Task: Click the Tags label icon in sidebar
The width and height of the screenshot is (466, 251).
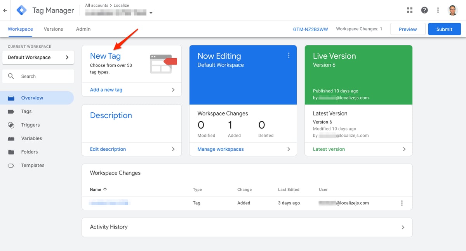Action: click(11, 112)
